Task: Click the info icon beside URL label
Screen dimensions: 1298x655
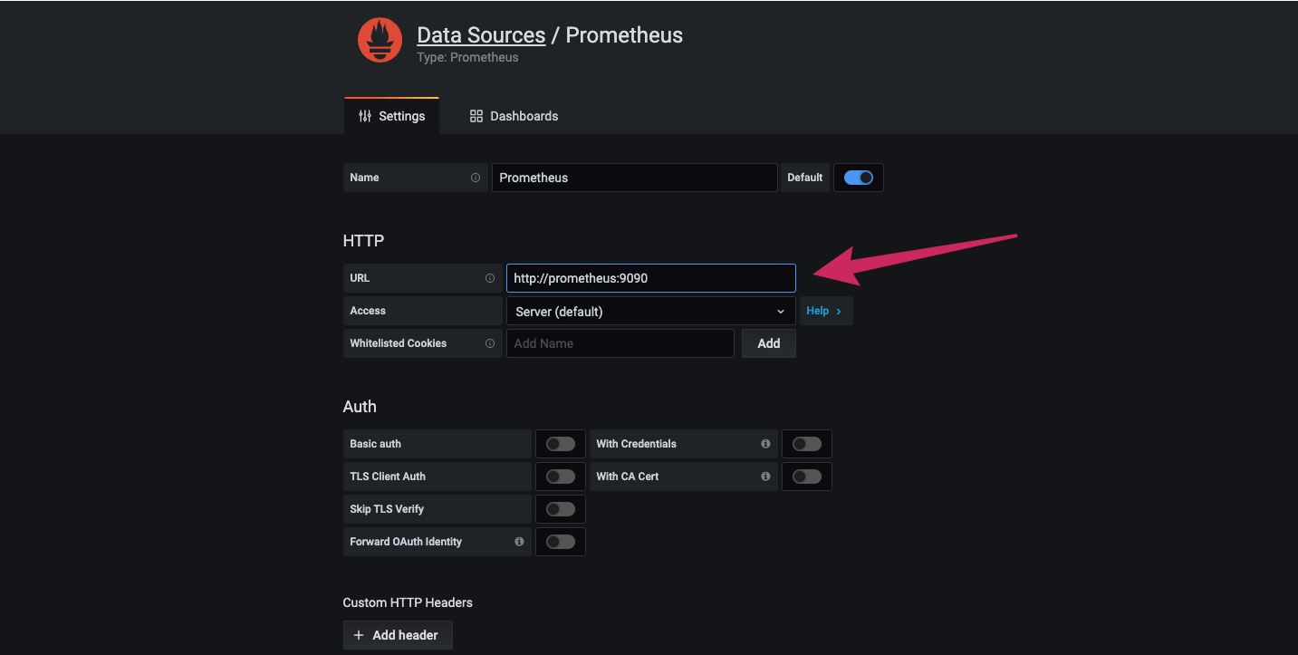Action: click(x=490, y=278)
